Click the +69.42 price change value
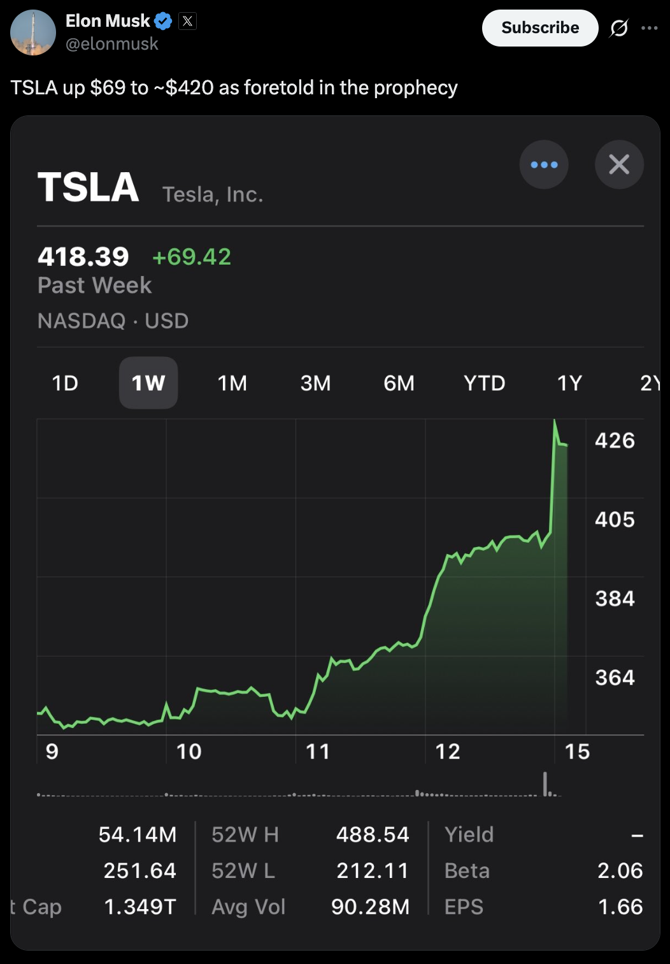The height and width of the screenshot is (964, 670). tap(192, 257)
